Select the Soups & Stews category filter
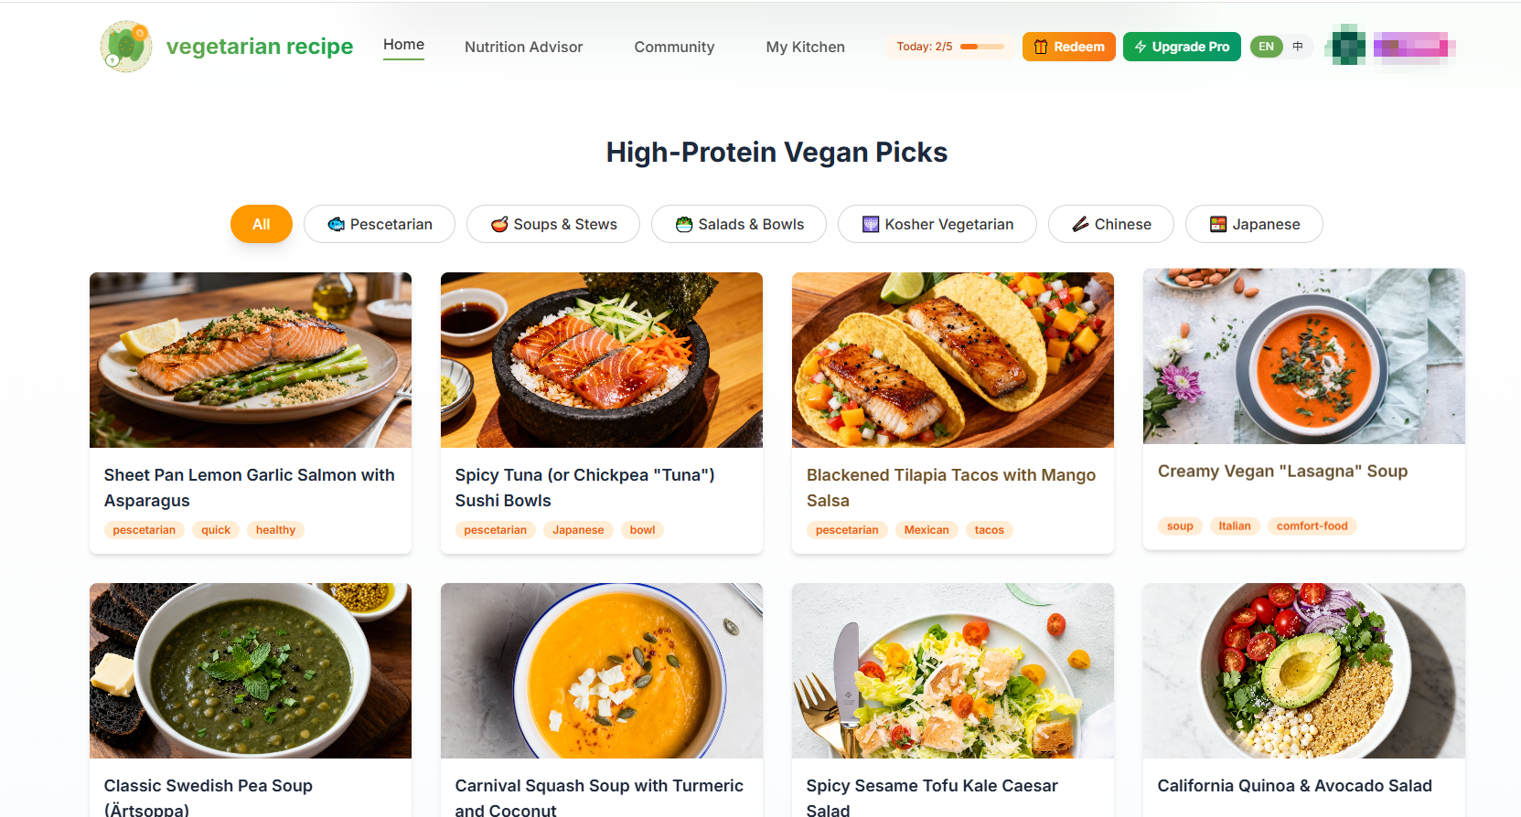1521x817 pixels. [x=552, y=224]
